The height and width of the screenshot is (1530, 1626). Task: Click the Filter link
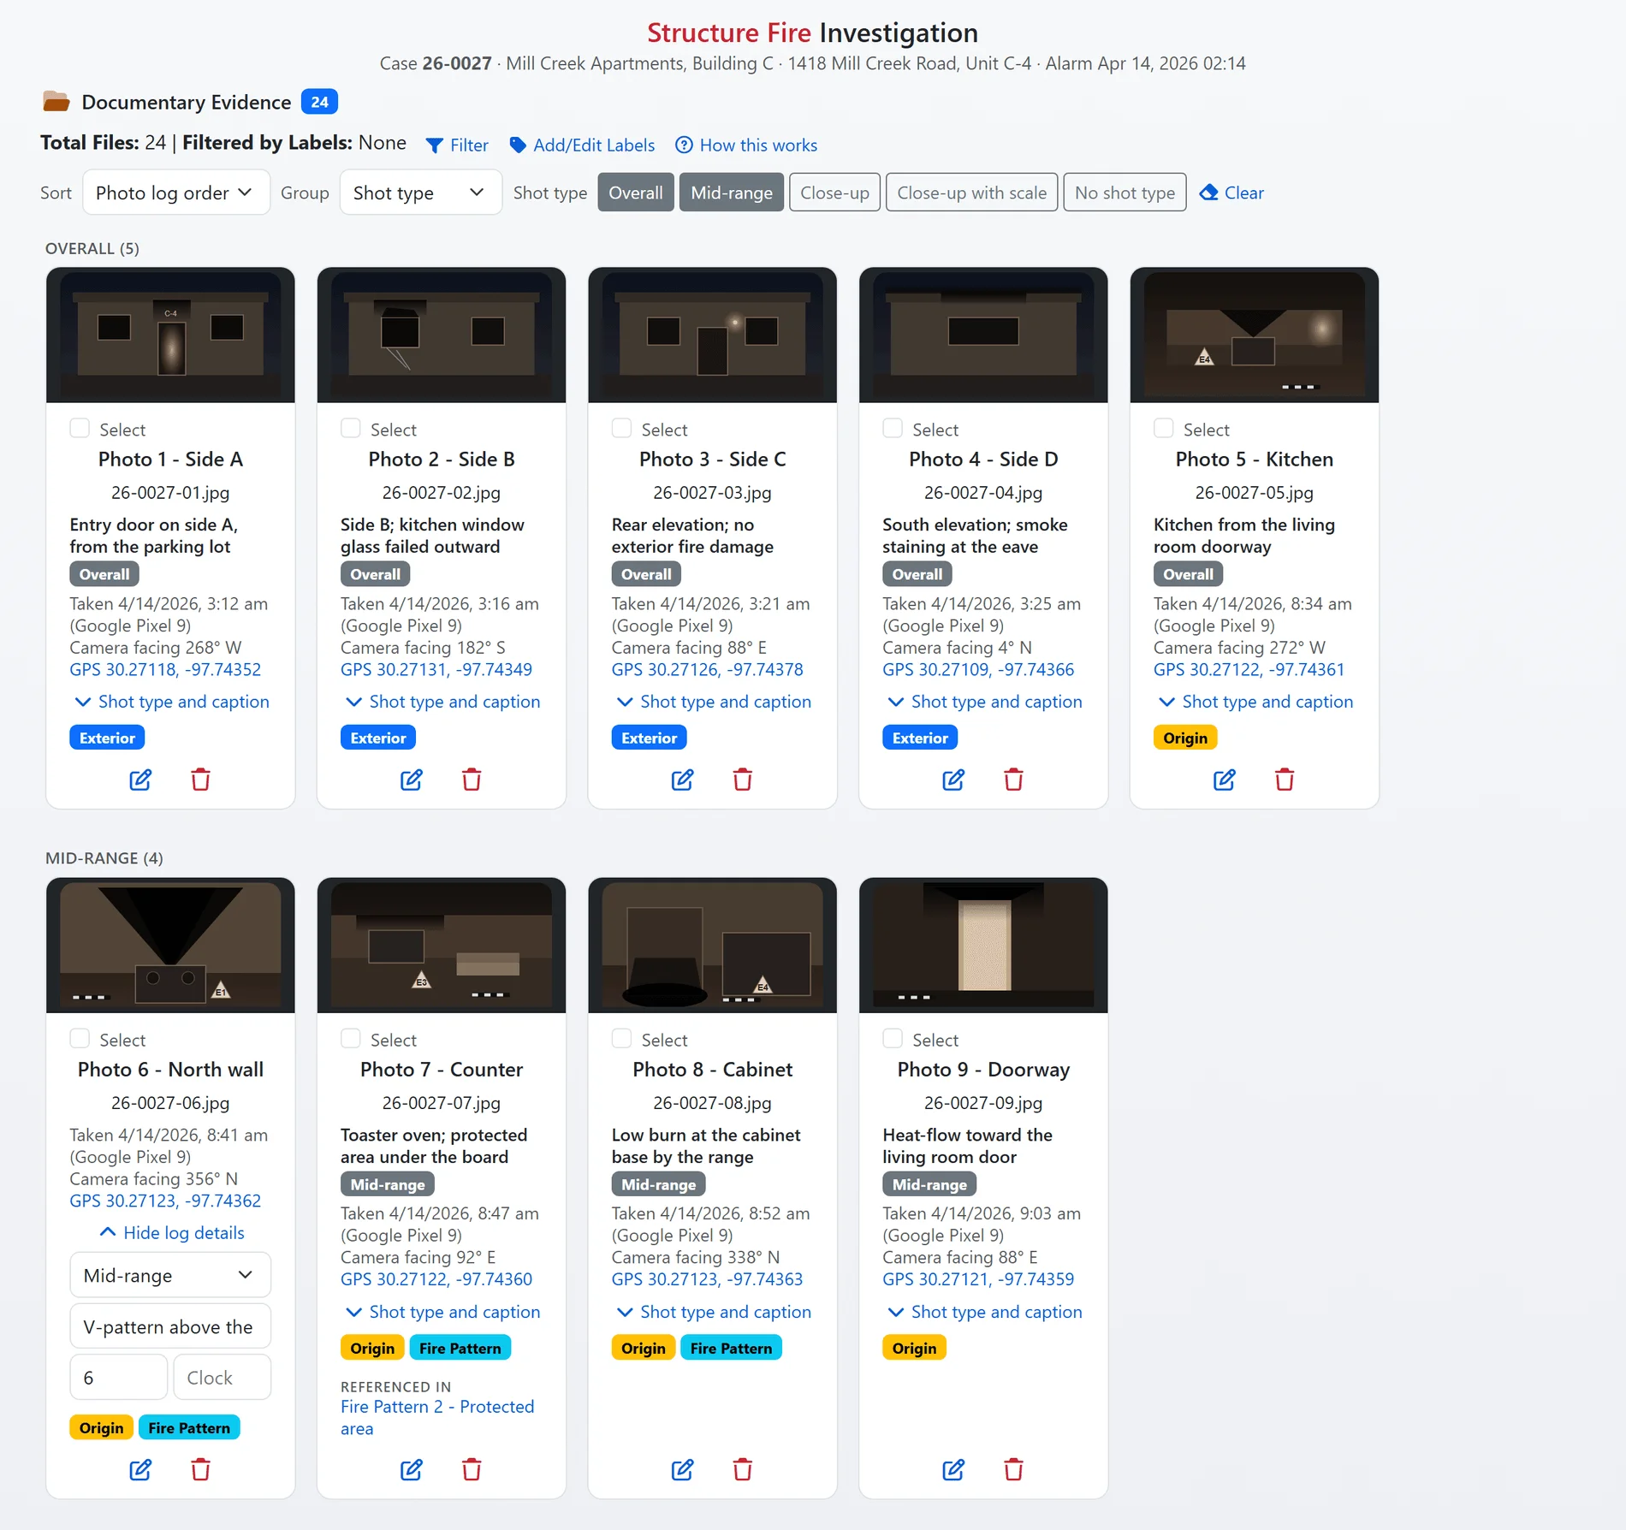pos(457,145)
